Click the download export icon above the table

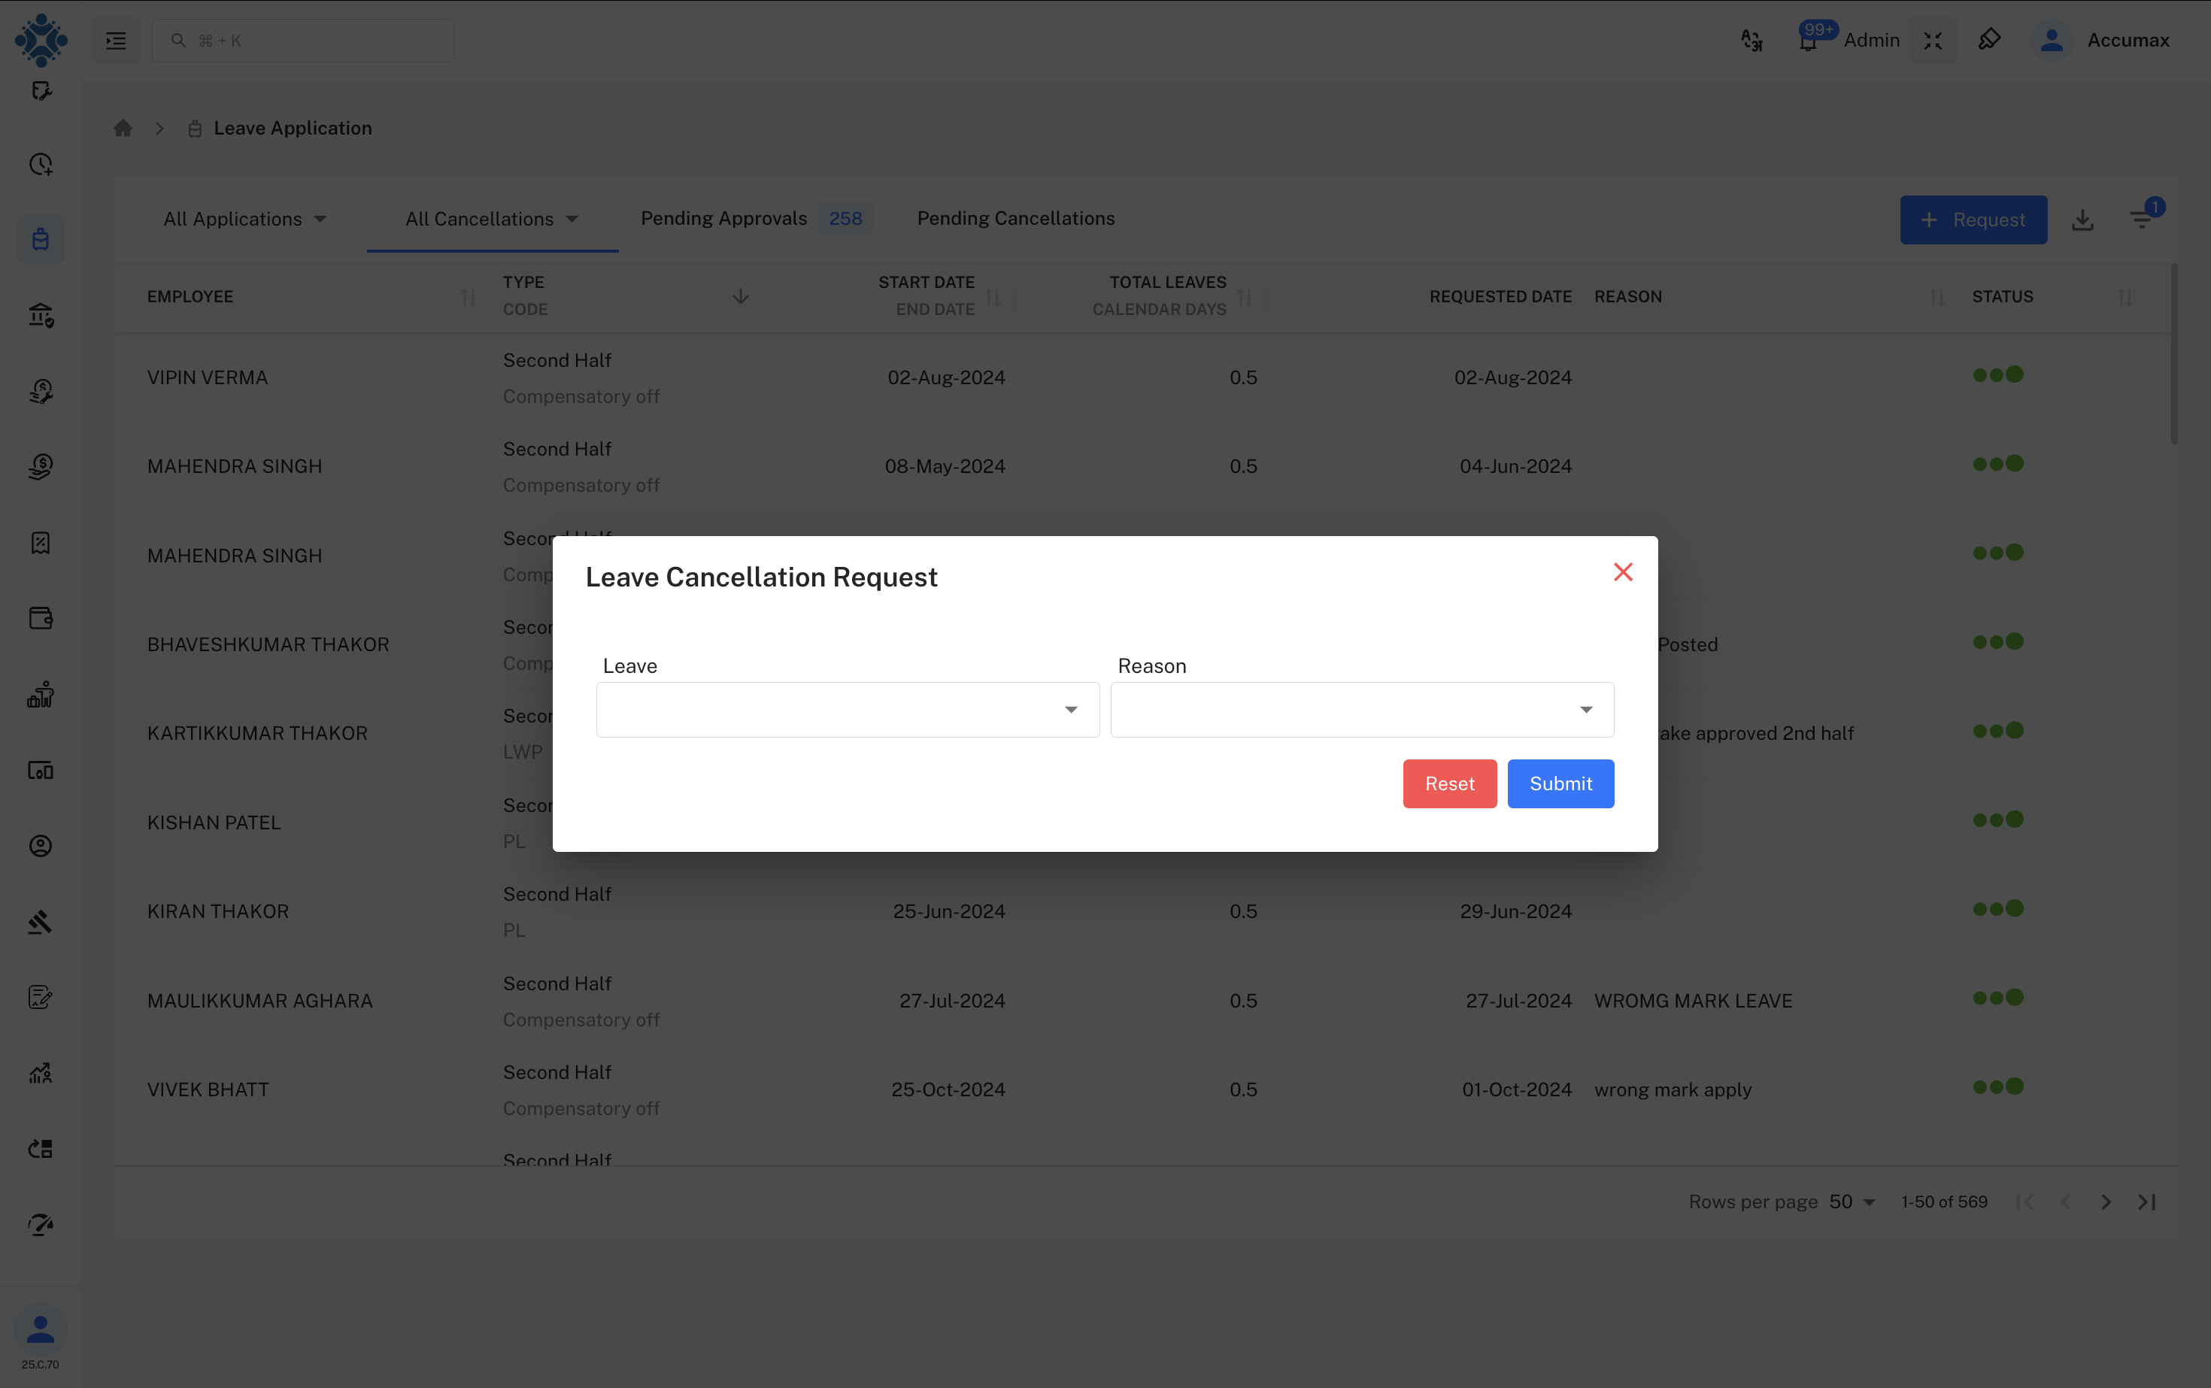click(2082, 220)
